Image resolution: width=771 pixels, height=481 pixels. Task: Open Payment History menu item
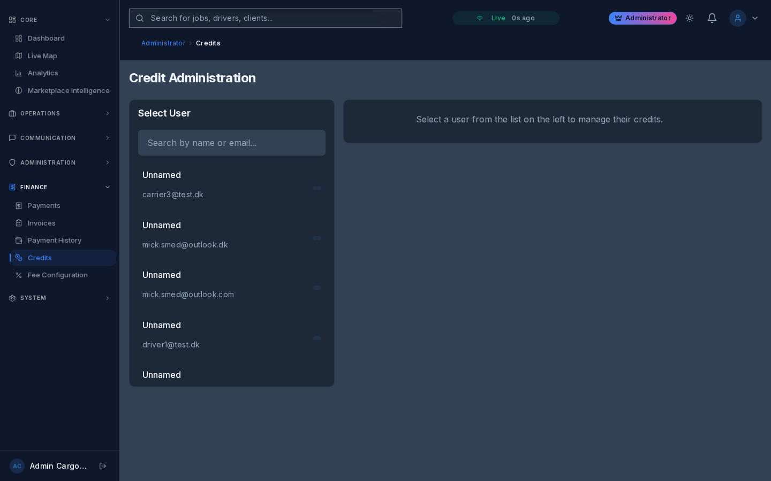[x=54, y=241]
